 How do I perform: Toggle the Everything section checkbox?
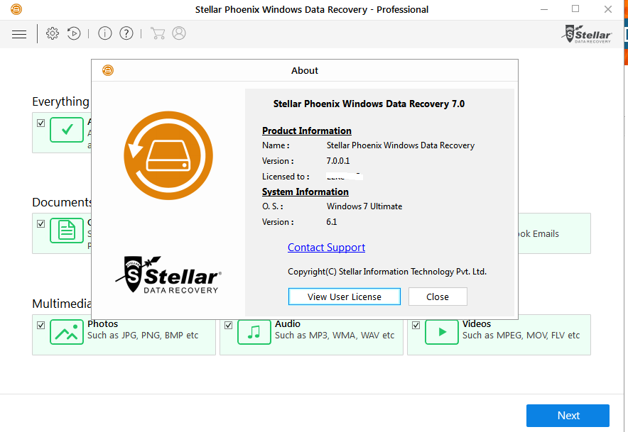point(41,123)
